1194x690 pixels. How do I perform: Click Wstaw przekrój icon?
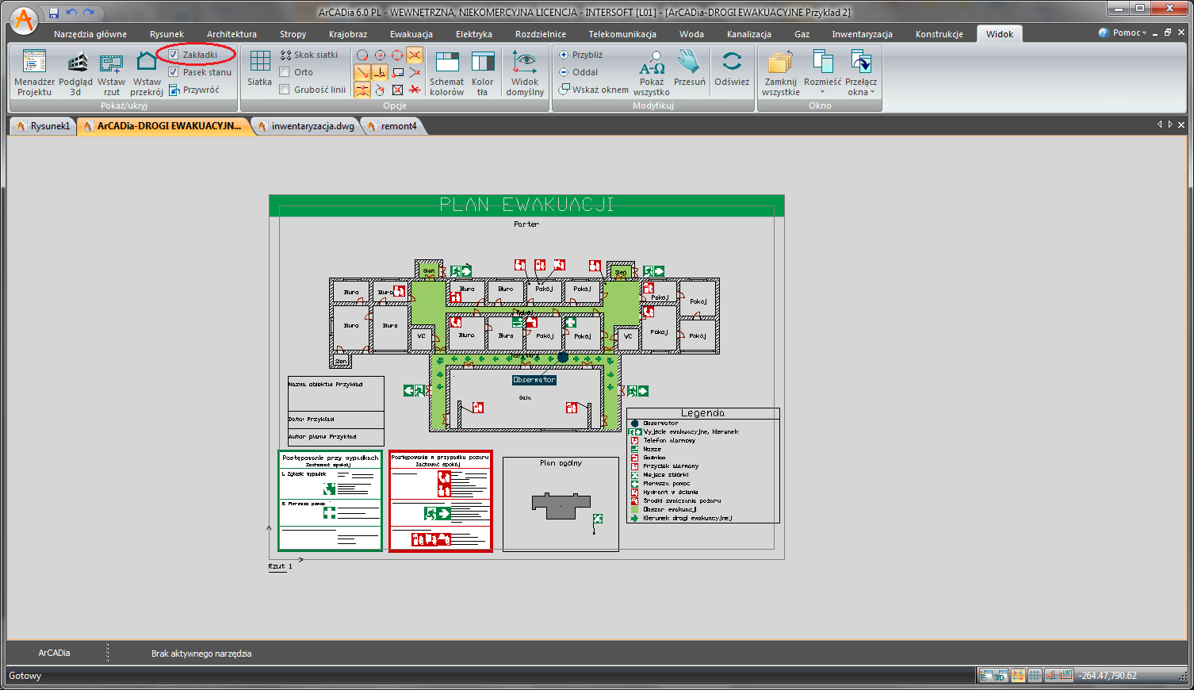[x=147, y=72]
